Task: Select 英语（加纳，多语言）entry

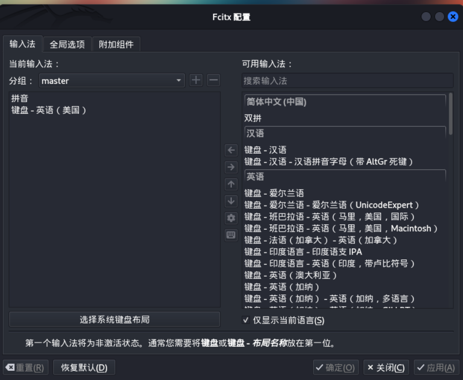Action: click(345, 299)
